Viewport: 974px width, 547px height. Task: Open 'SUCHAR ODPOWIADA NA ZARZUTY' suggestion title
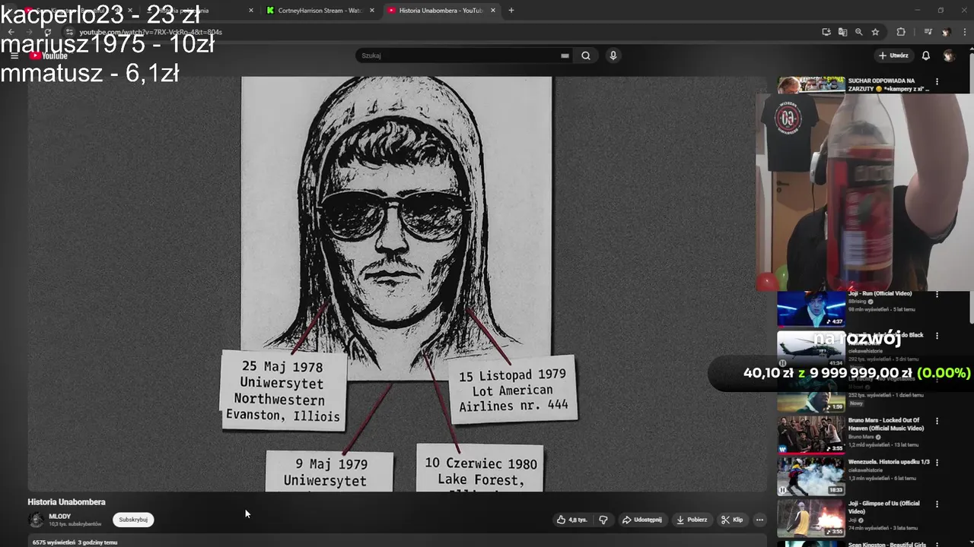click(x=889, y=84)
